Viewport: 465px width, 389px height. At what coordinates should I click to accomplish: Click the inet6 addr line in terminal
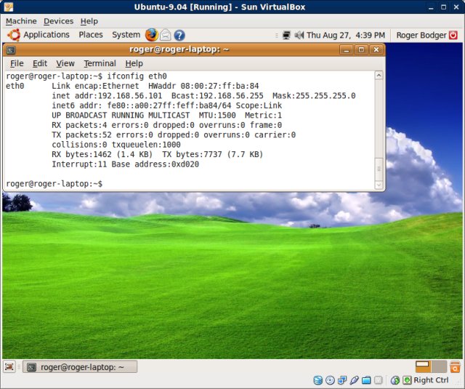pos(166,105)
